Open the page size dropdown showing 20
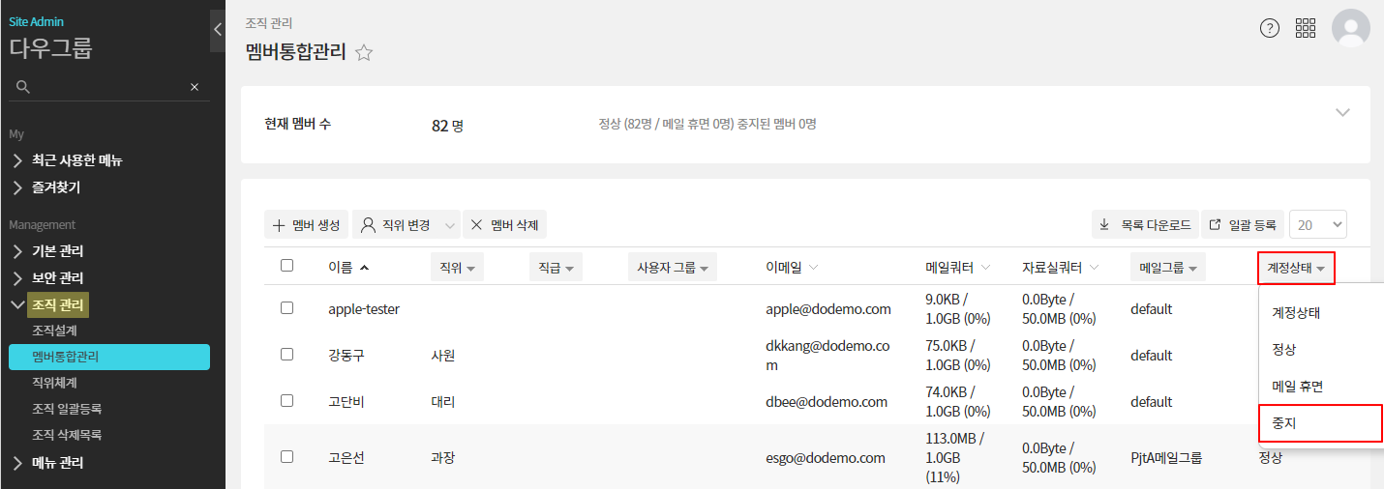Viewport: 1384px width, 489px height. [x=1317, y=225]
